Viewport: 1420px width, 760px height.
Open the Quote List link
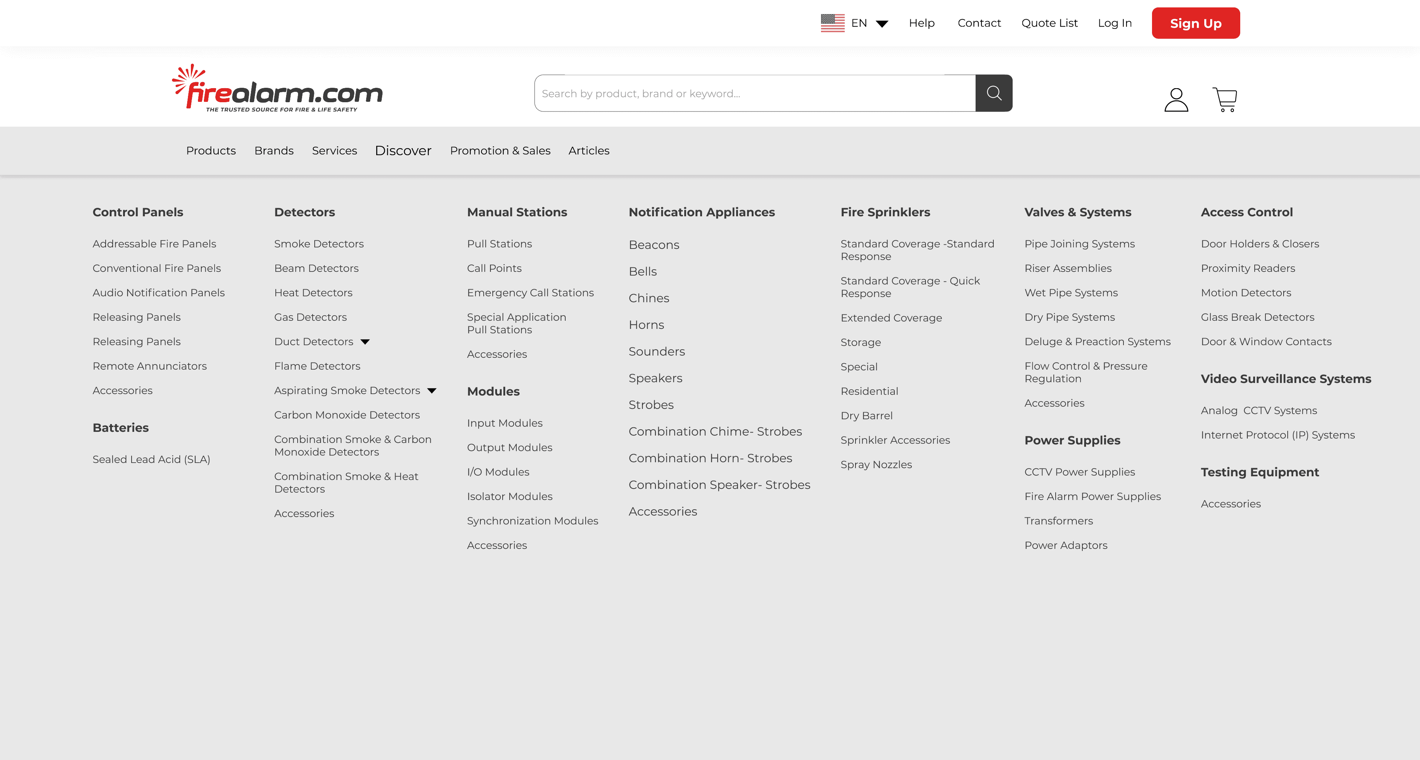point(1049,23)
